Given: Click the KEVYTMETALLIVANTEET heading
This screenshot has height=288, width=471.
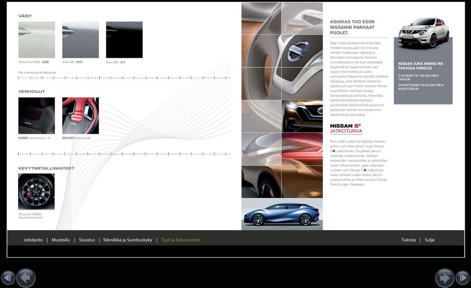Looking at the screenshot, I should (x=46, y=168).
